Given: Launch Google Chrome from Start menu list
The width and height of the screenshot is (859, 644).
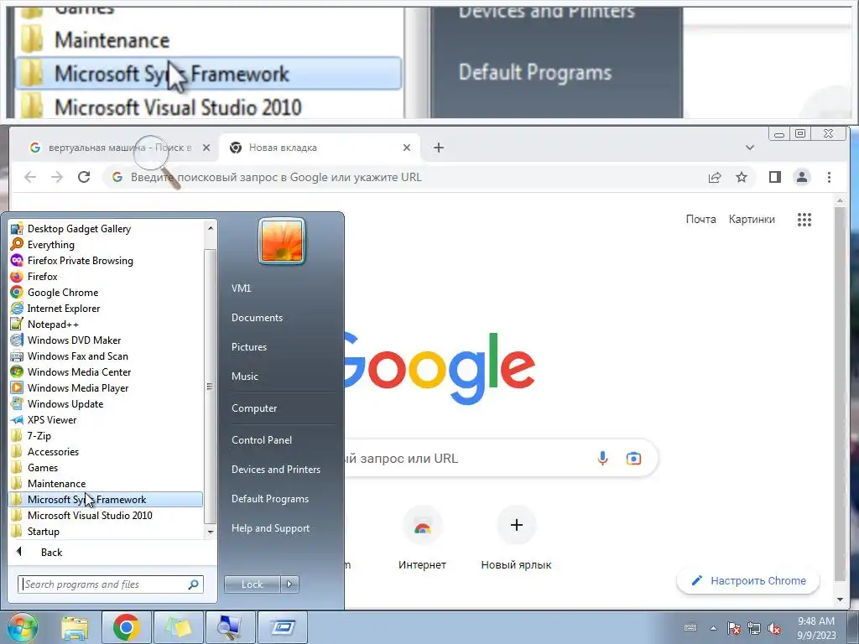Looking at the screenshot, I should point(105,293).
